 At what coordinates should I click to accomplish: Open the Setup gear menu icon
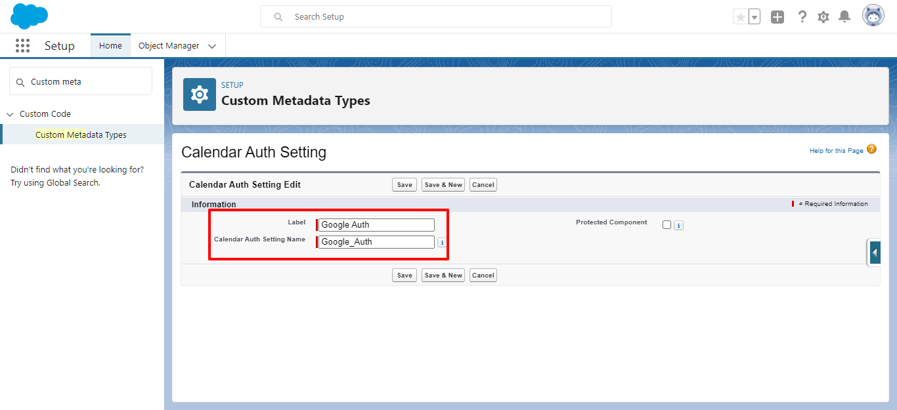pos(823,17)
